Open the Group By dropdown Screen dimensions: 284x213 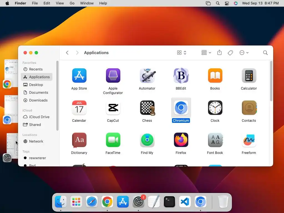pyautogui.click(x=206, y=53)
